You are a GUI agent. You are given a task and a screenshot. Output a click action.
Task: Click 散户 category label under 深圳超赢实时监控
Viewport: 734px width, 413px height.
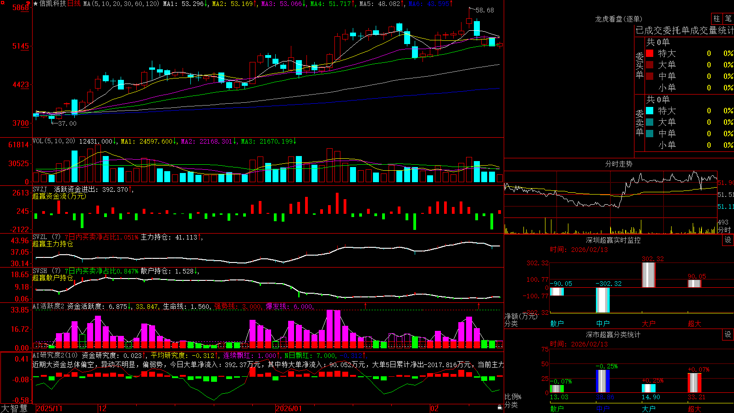[557, 324]
